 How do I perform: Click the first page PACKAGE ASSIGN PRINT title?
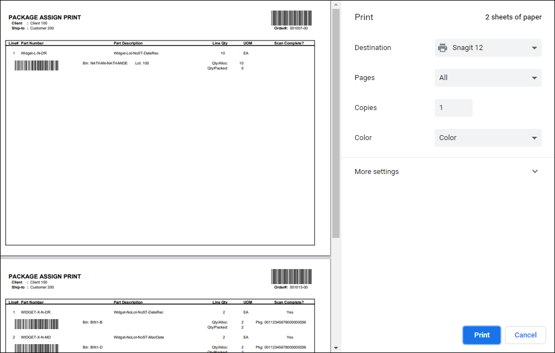[45, 17]
